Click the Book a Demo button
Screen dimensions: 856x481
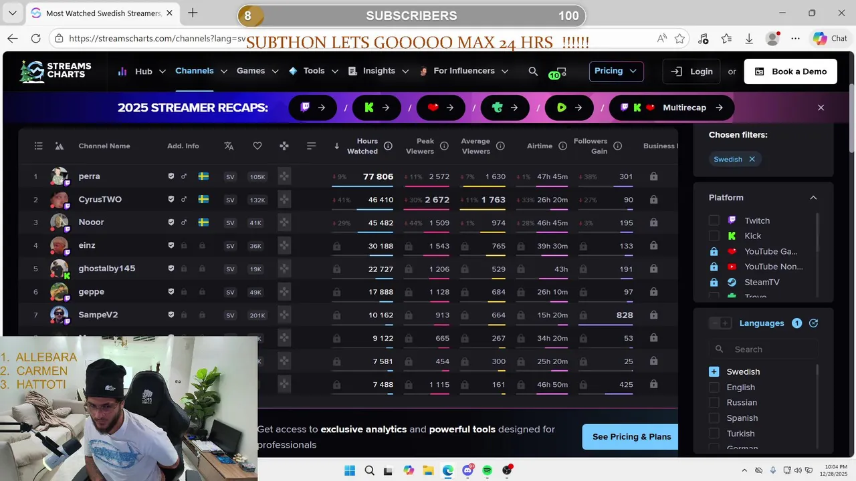pyautogui.click(x=790, y=71)
